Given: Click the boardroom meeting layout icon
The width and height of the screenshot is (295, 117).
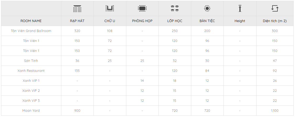Looking at the screenshot, I should pos(142,9).
